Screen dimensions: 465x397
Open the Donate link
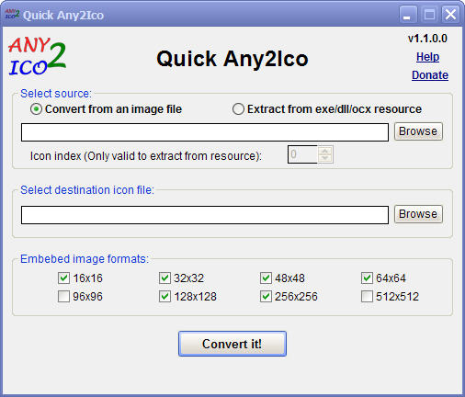click(x=430, y=75)
